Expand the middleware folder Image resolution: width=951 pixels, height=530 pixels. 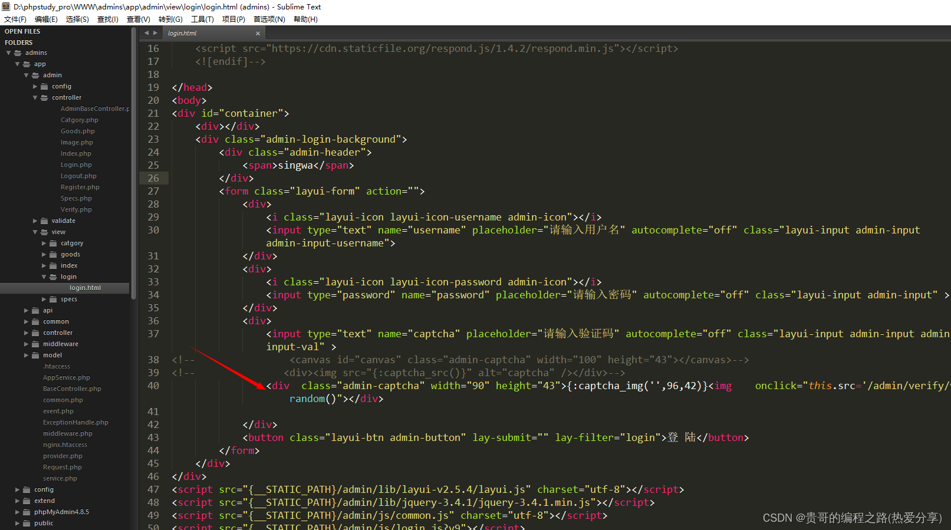click(27, 344)
